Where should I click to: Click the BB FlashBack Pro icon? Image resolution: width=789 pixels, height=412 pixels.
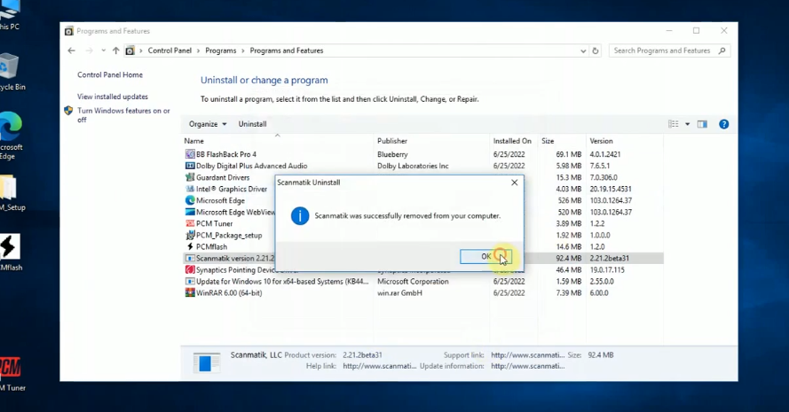coord(190,154)
